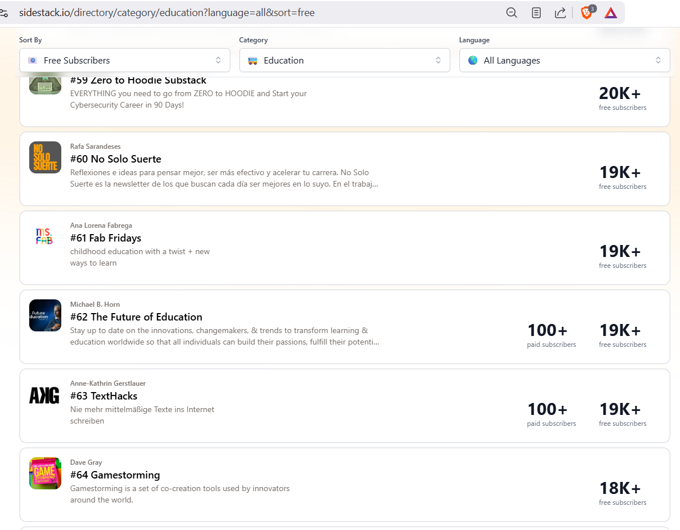Open the Gamestorming logo thumbnail
The image size is (680, 530).
pyautogui.click(x=45, y=473)
